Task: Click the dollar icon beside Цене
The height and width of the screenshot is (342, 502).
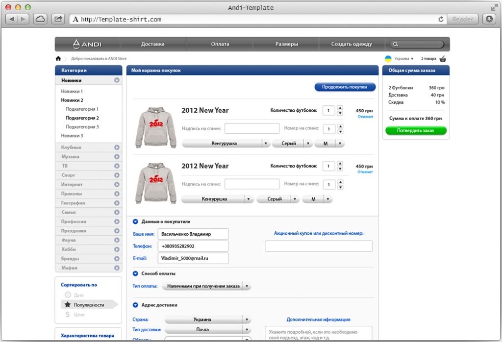Action: (68, 315)
